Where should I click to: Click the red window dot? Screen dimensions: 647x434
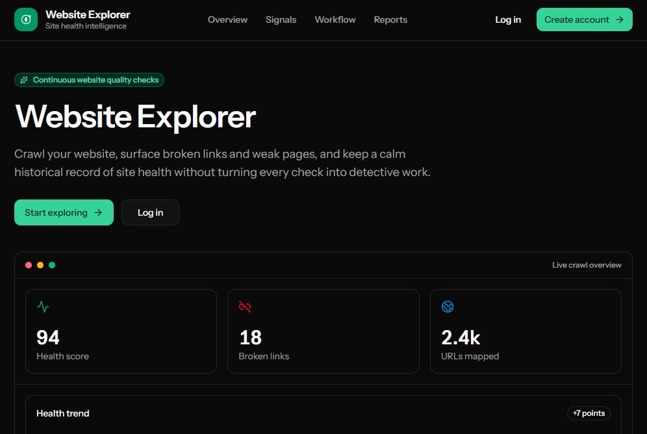tap(29, 265)
